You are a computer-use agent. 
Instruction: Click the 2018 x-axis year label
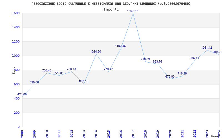145,134
